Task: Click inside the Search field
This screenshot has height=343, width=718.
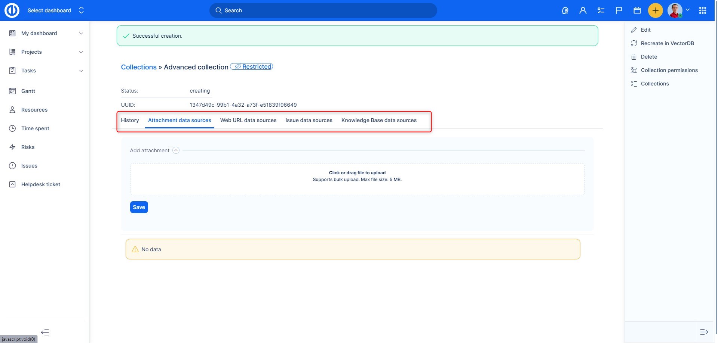Action: click(x=323, y=10)
